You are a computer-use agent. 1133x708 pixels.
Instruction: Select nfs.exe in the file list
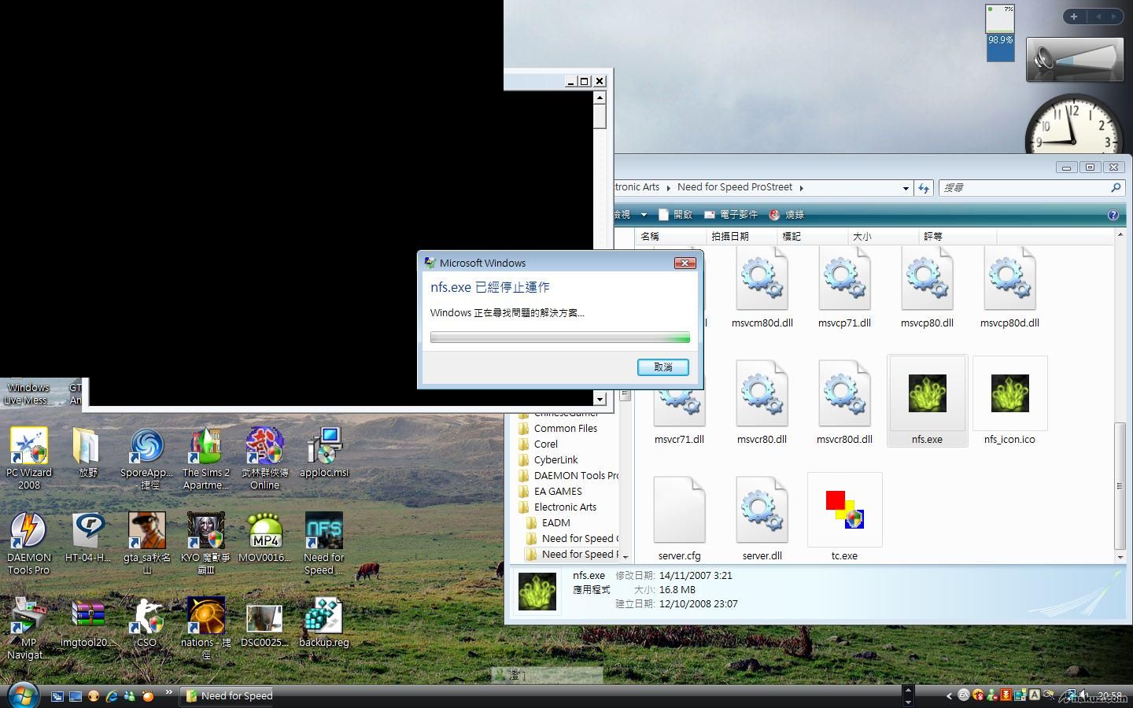click(x=927, y=400)
